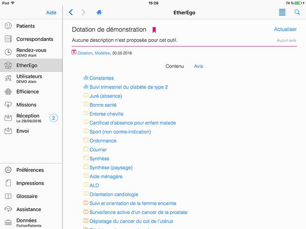Open the list view lines icon
The height and width of the screenshot is (229, 306).
pyautogui.click(x=282, y=13)
